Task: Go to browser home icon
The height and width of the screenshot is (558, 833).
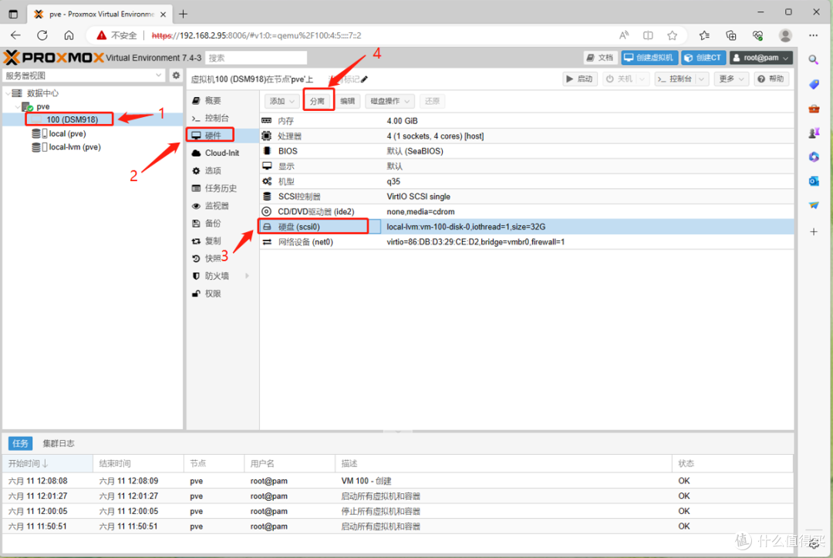Action: [x=69, y=35]
